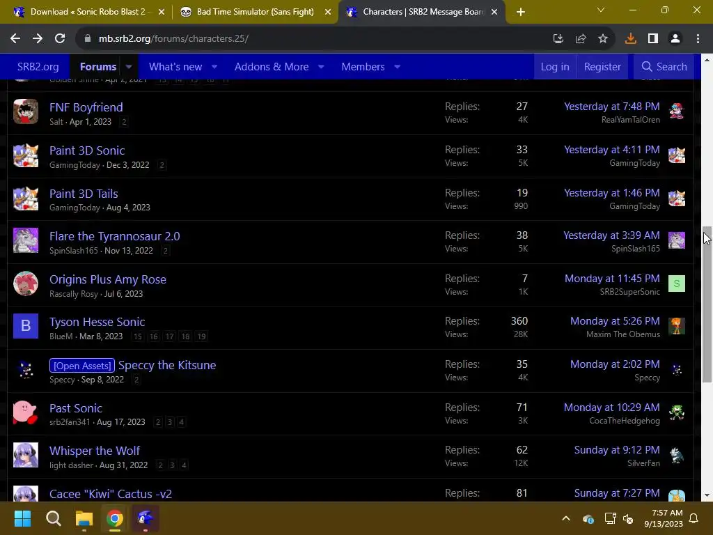713x535 pixels.
Task: Open the Chrome profile menu
Action: pos(675,39)
